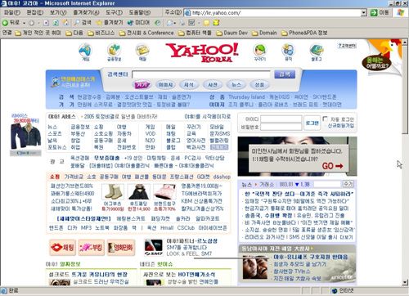Enable the 자동 로그인 auto-login checkbox
The width and height of the screenshot is (409, 296).
[325, 119]
